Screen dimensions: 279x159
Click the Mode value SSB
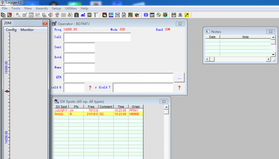tap(122, 29)
